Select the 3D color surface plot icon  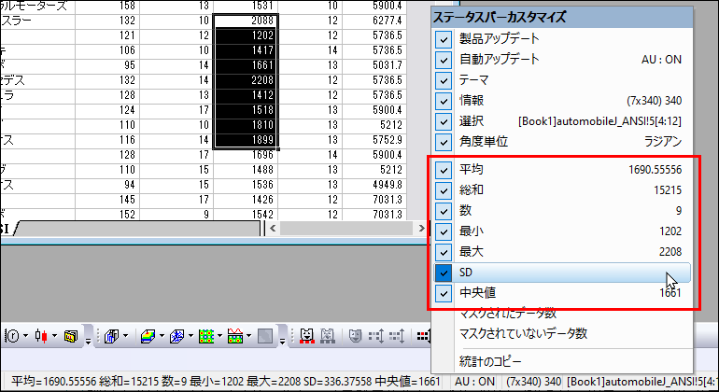tap(148, 336)
